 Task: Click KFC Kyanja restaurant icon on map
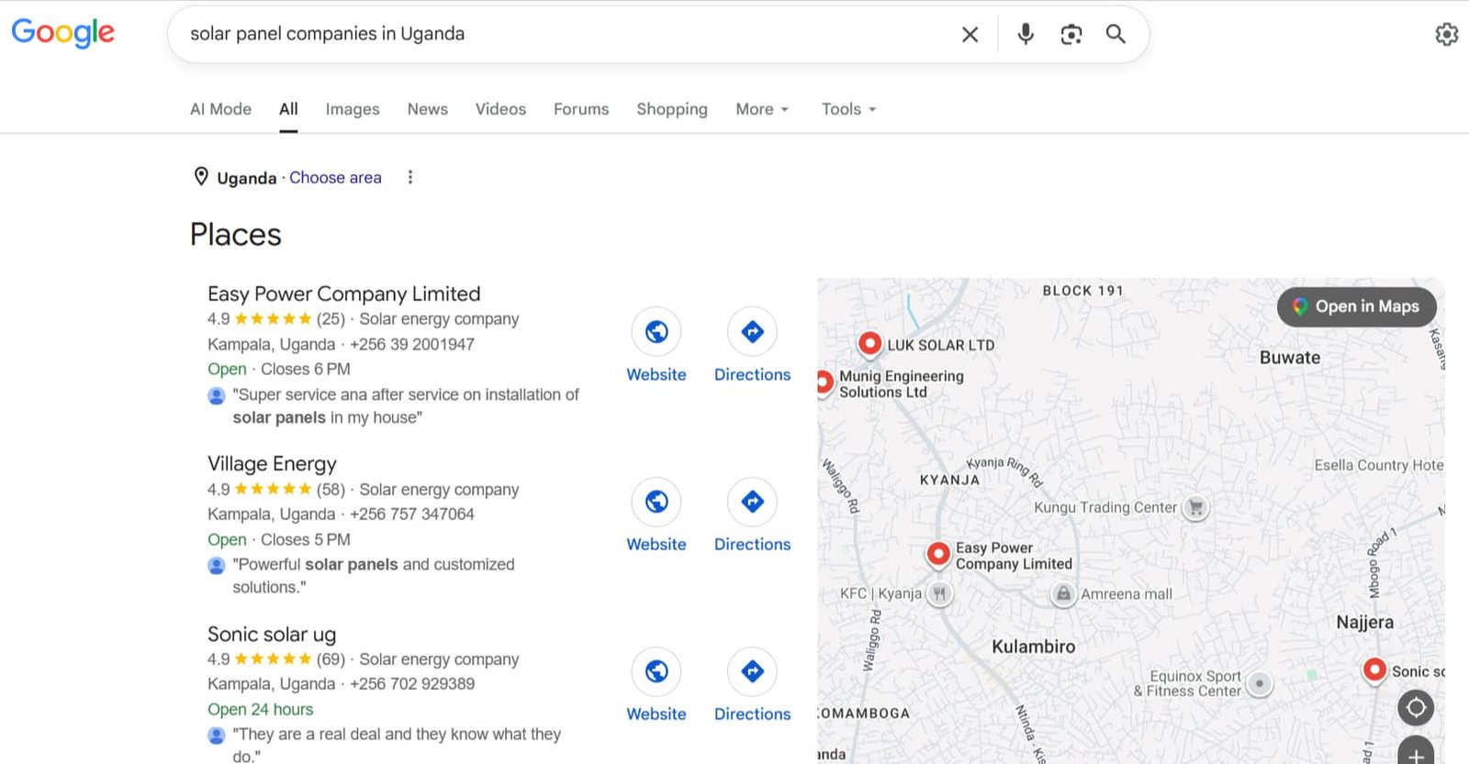pyautogui.click(x=939, y=593)
